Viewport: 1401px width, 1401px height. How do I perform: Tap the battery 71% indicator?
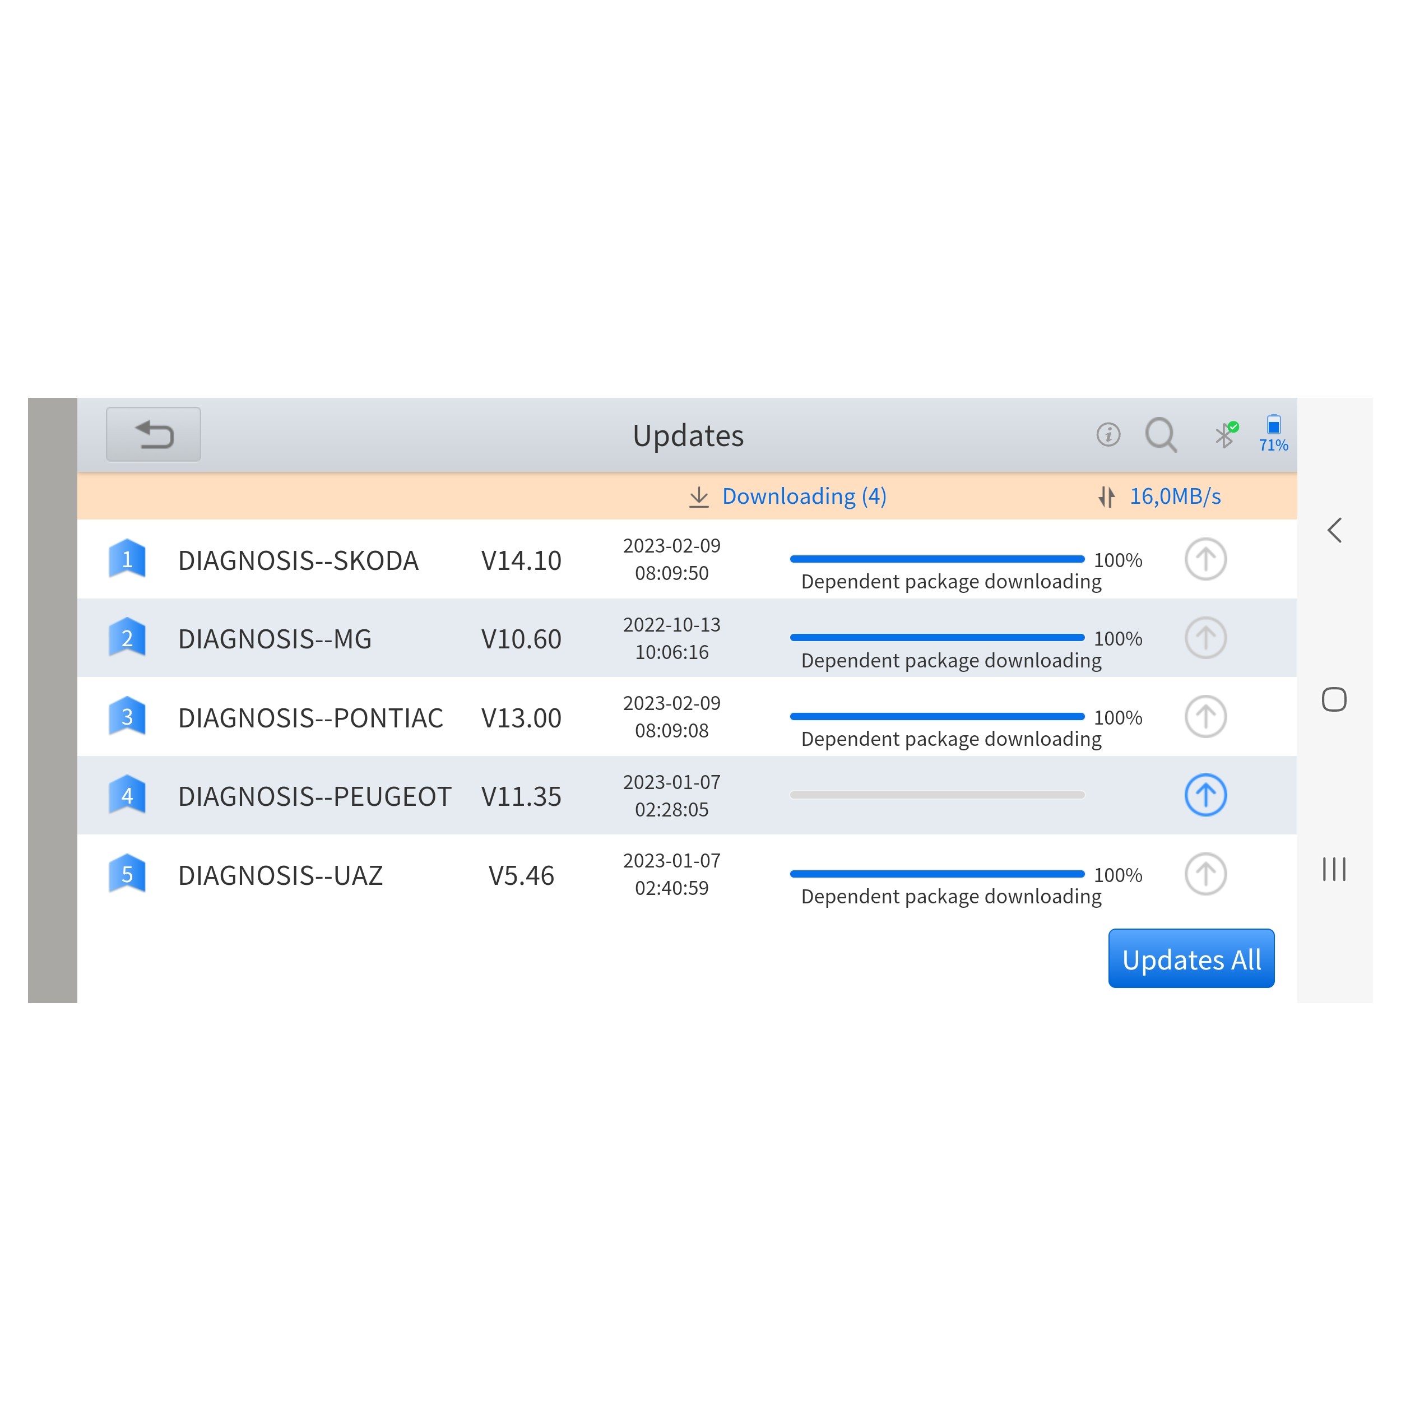click(x=1273, y=434)
